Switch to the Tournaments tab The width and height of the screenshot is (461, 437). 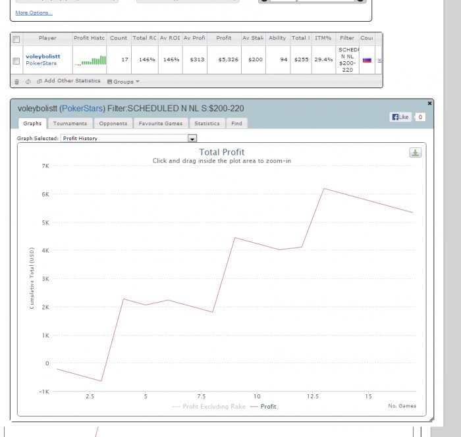click(x=70, y=124)
